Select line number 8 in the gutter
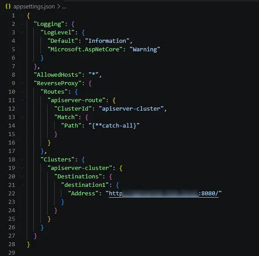Viewport: 259px width, 256px height. 13,75
